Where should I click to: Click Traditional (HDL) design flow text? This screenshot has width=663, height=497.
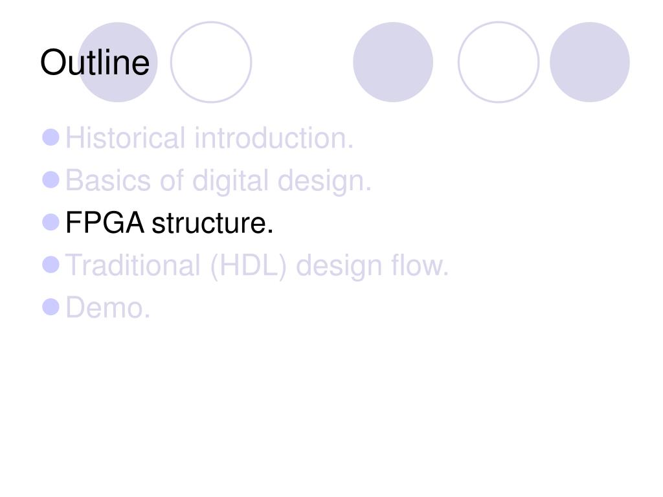[x=257, y=265]
